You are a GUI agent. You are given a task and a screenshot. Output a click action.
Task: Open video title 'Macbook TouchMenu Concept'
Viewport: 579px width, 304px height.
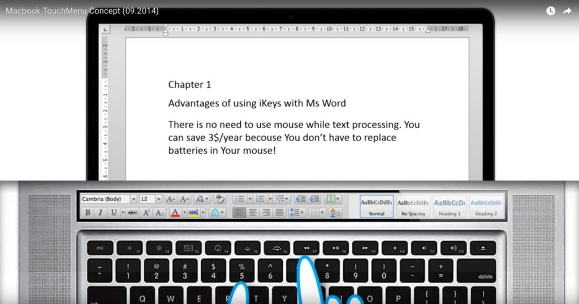click(82, 11)
